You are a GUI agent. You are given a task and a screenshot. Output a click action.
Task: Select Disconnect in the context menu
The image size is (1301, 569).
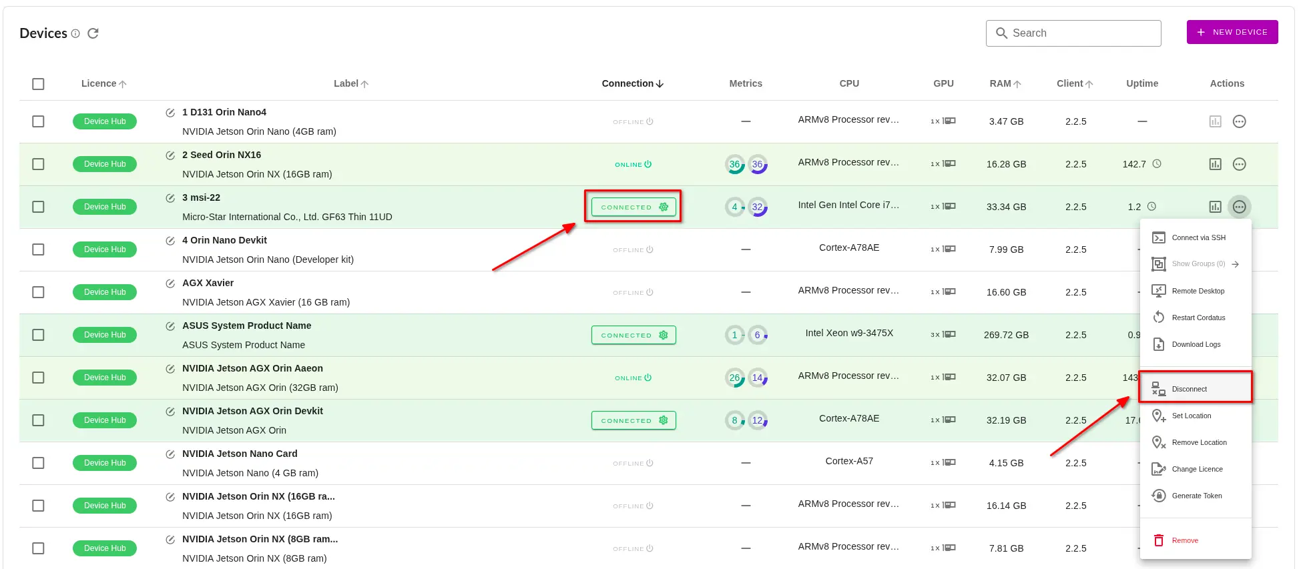click(1189, 389)
